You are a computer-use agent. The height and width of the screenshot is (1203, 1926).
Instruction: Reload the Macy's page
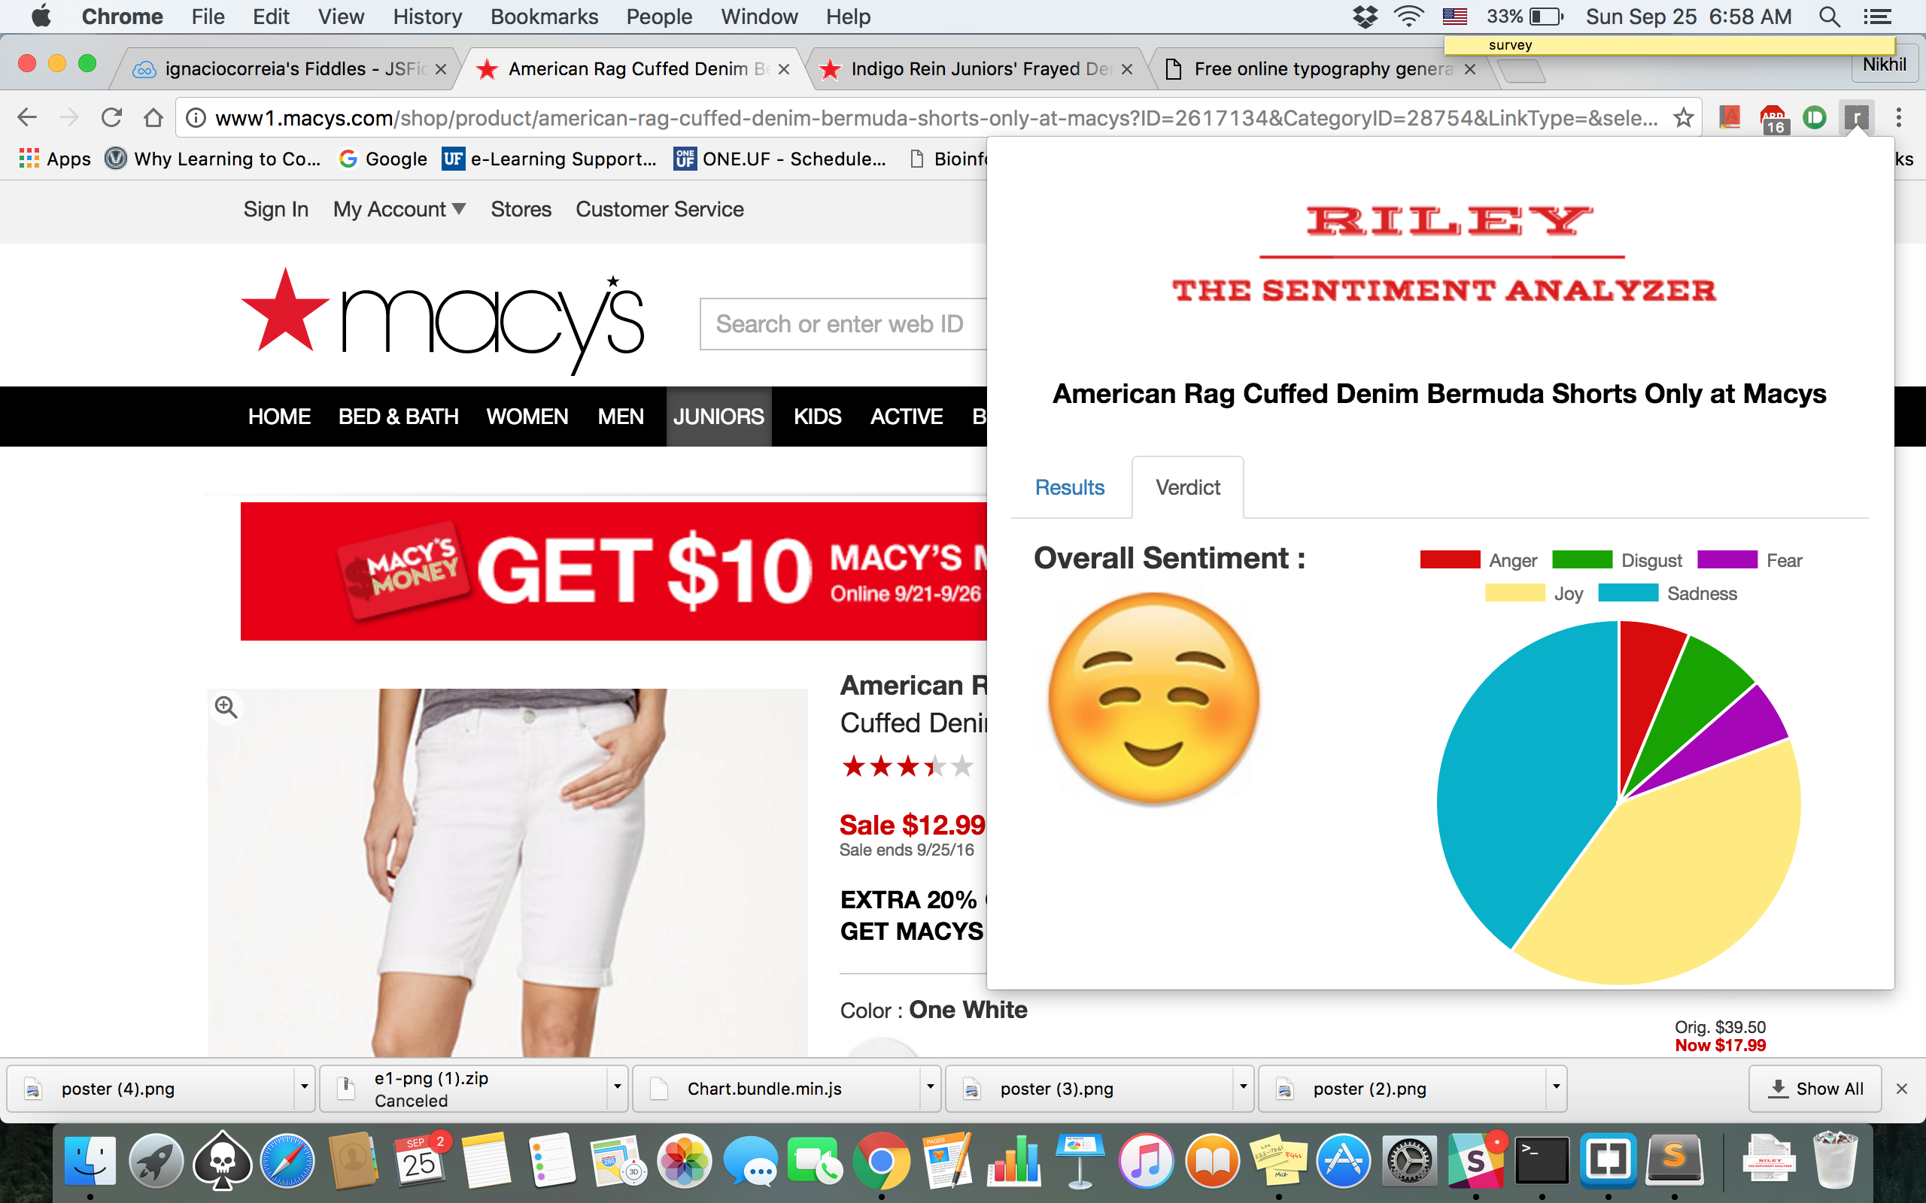(111, 118)
